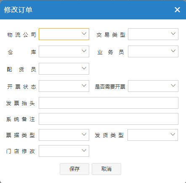Click the chevron arrow in 交易类型 field

point(173,34)
